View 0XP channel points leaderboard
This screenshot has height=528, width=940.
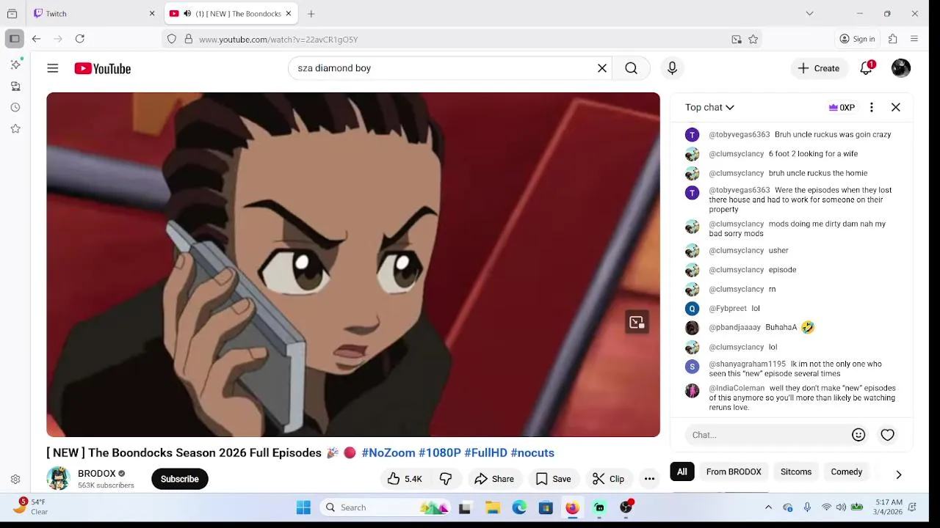tap(842, 107)
